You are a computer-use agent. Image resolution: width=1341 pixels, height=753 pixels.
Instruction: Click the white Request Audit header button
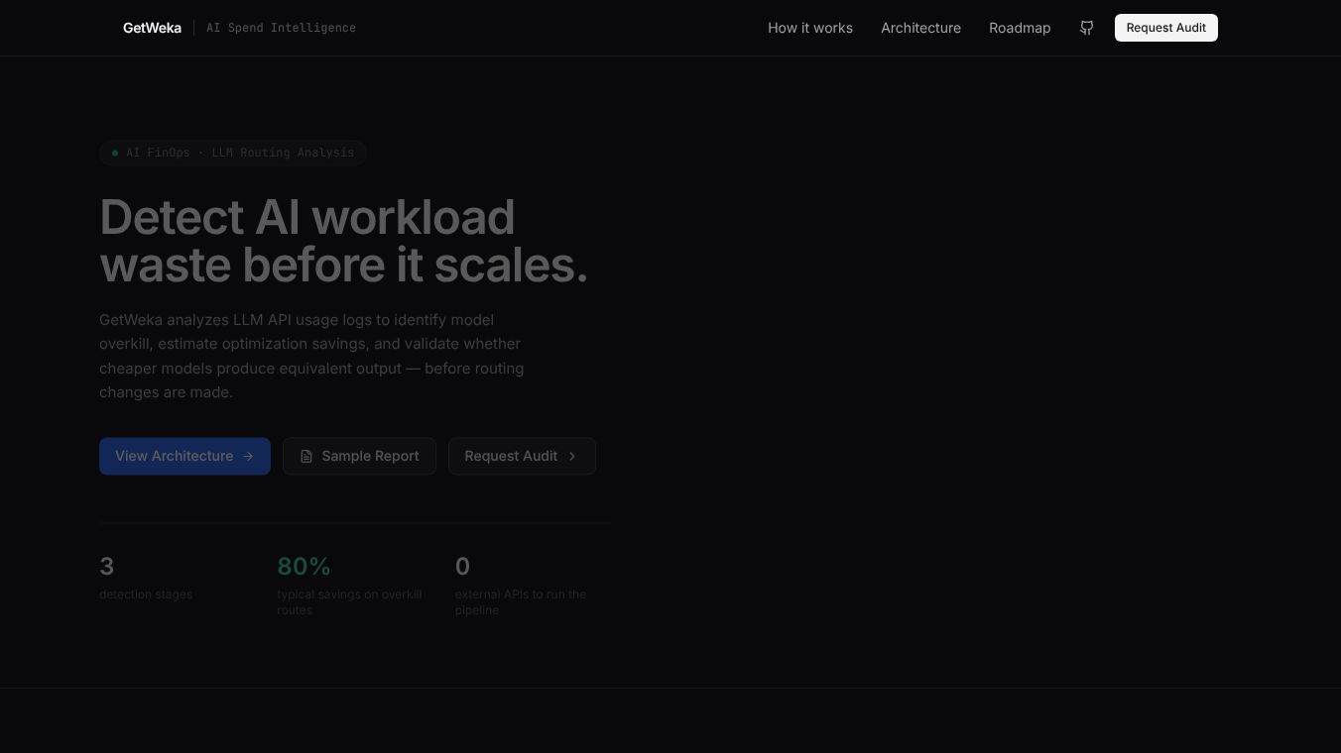pyautogui.click(x=1166, y=28)
